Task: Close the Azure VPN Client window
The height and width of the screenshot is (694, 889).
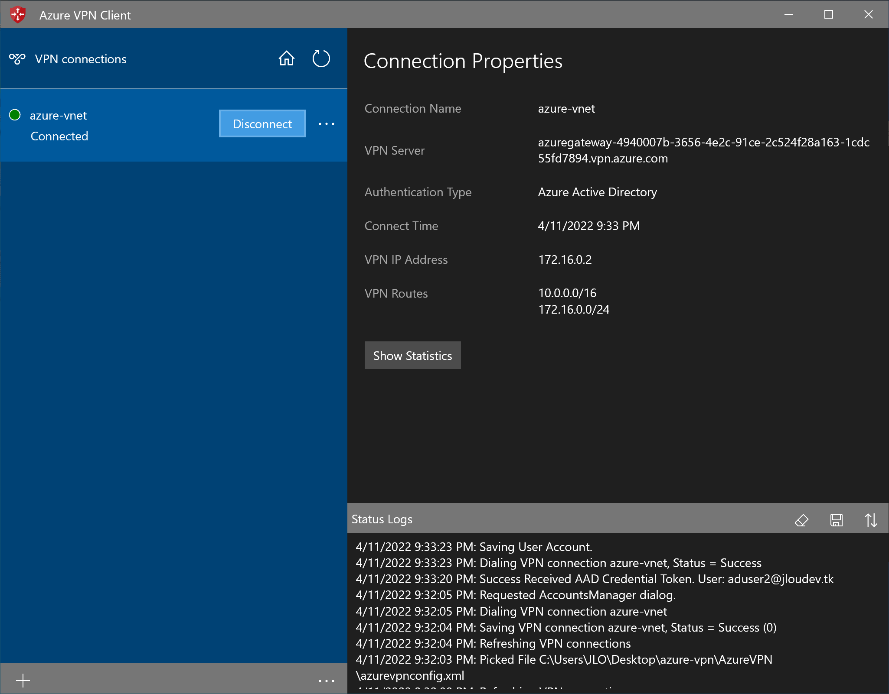Action: (x=868, y=14)
